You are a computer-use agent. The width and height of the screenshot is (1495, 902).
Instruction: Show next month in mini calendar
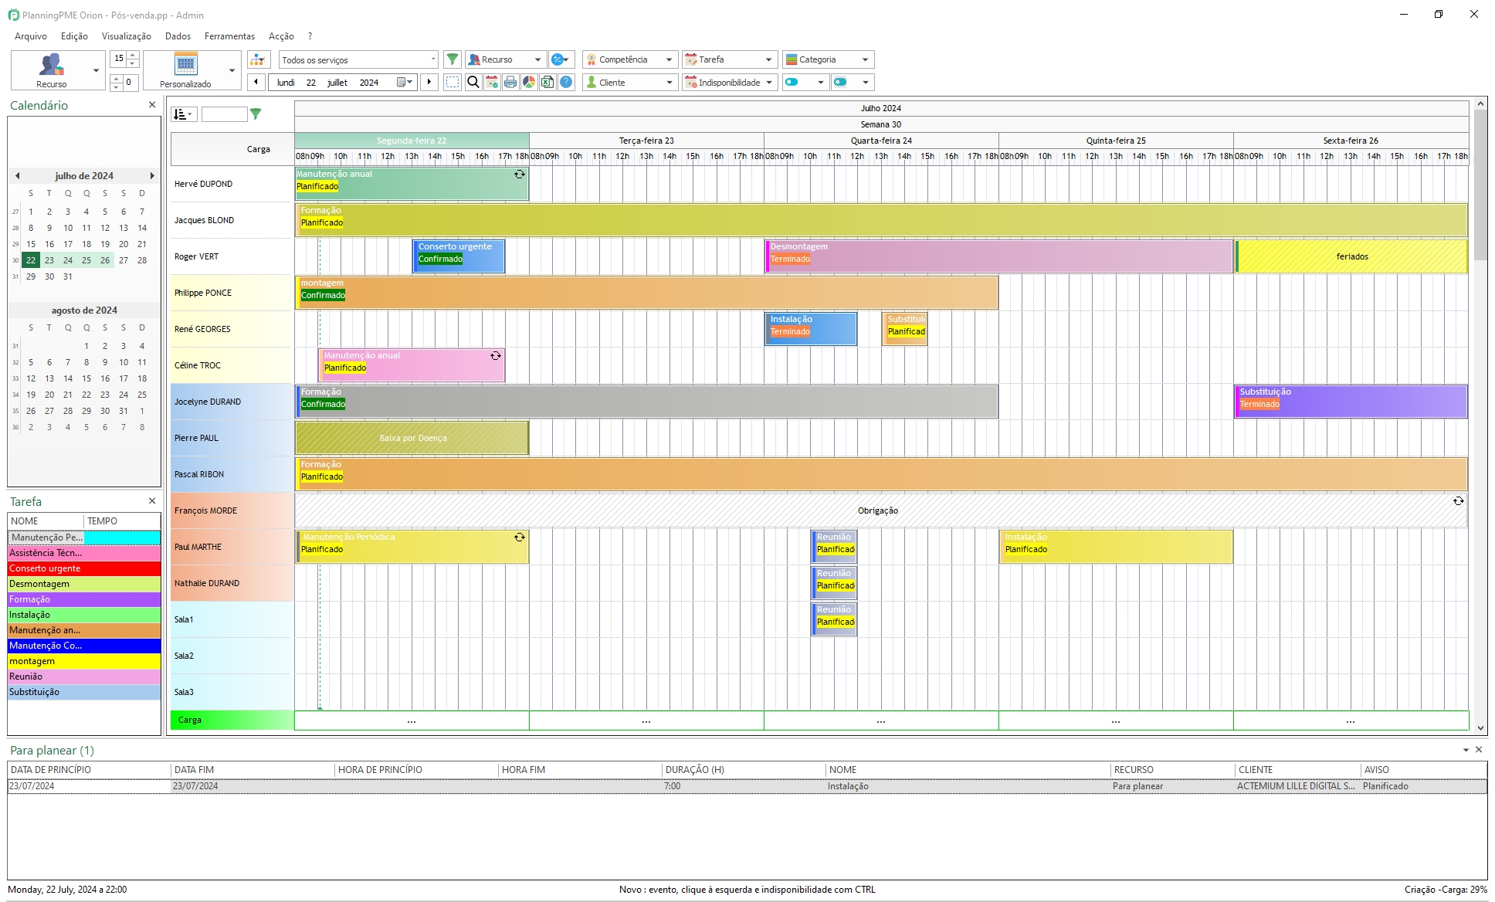click(152, 176)
